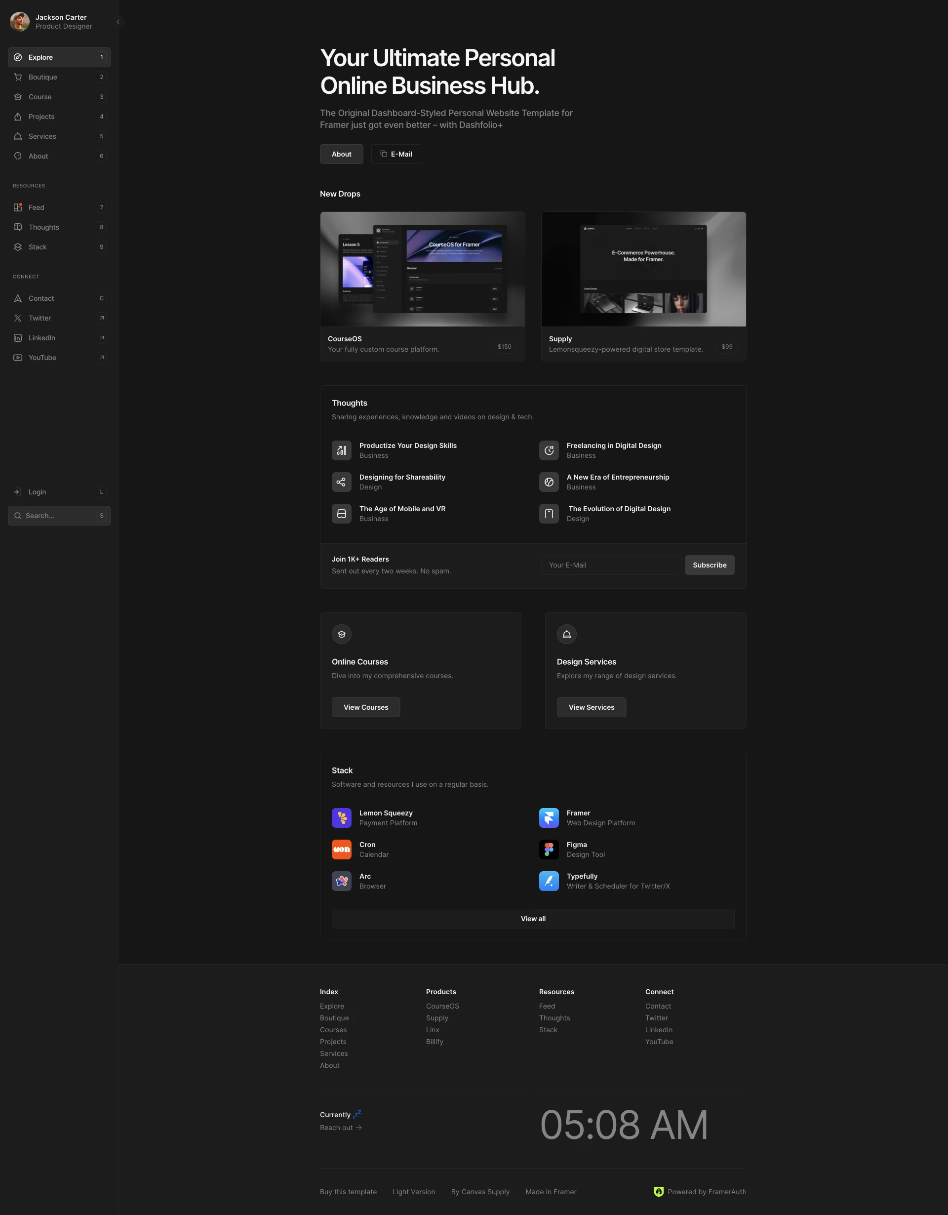Click the Thoughts book icon
Screen dimensions: 948x1215
(18, 227)
